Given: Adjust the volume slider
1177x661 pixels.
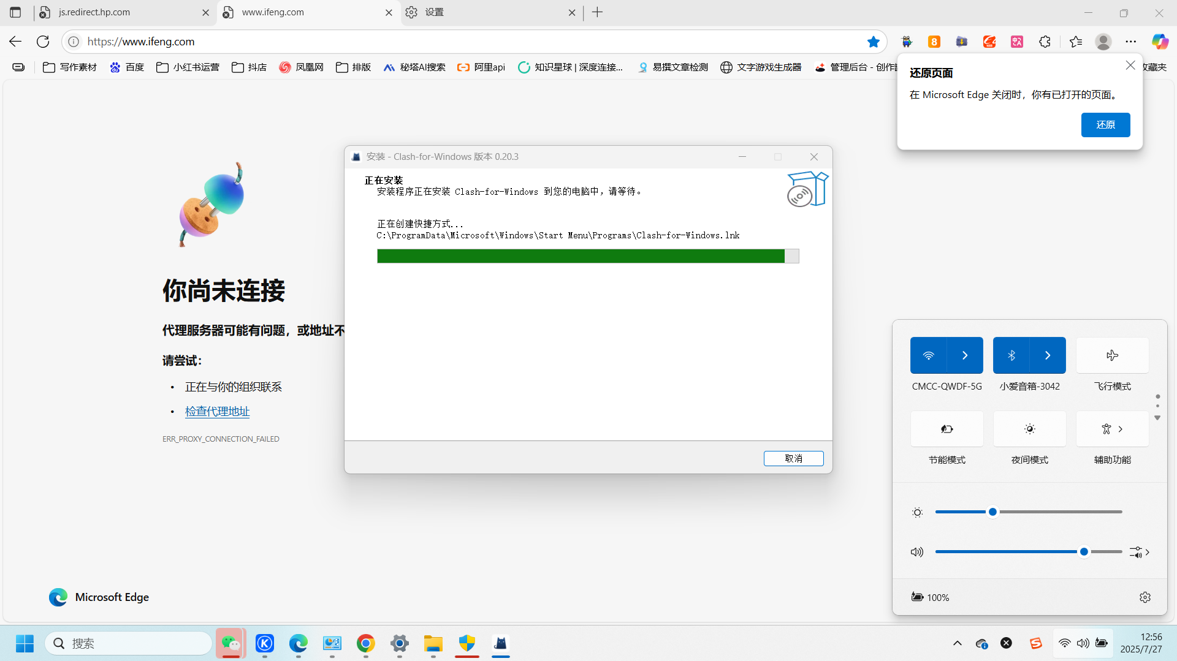Looking at the screenshot, I should [x=1029, y=552].
